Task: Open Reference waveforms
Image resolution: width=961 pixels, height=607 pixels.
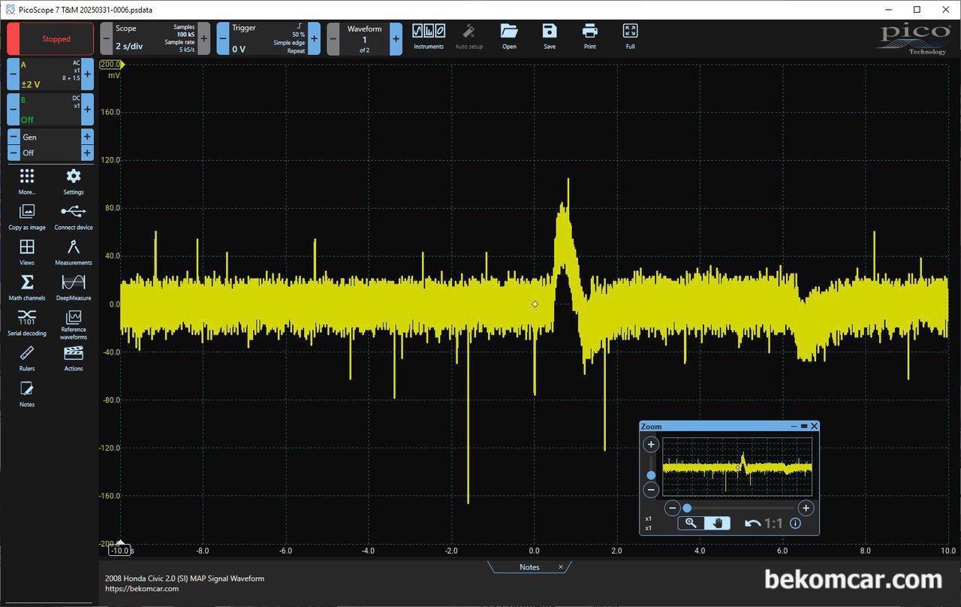Action: tap(74, 325)
